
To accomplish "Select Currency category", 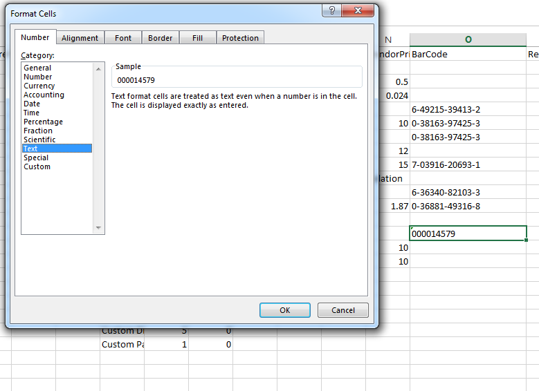I will pos(39,86).
